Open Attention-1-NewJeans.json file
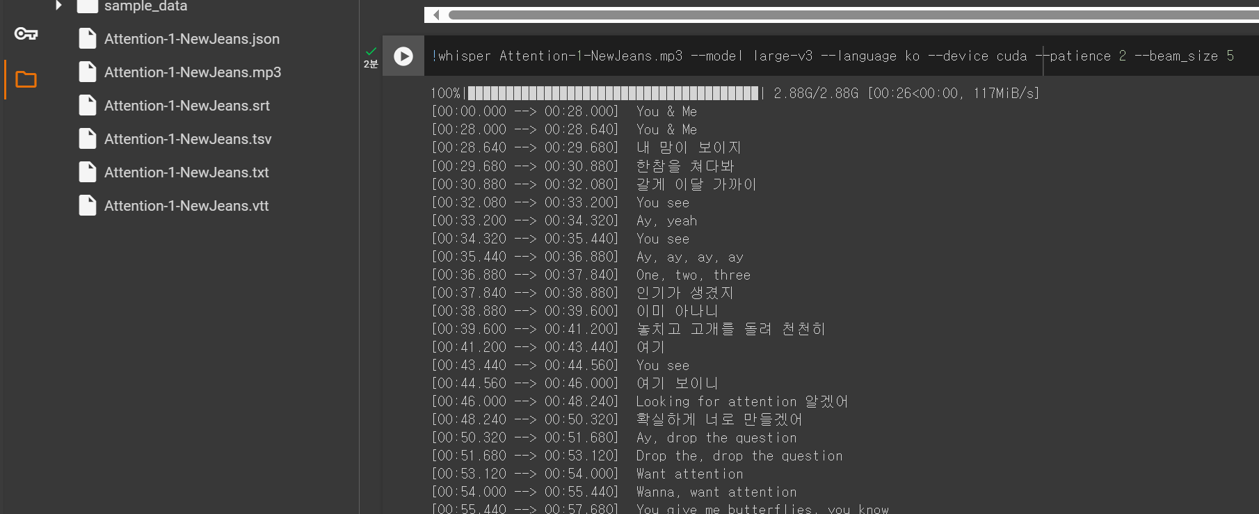Image resolution: width=1259 pixels, height=514 pixels. [192, 39]
